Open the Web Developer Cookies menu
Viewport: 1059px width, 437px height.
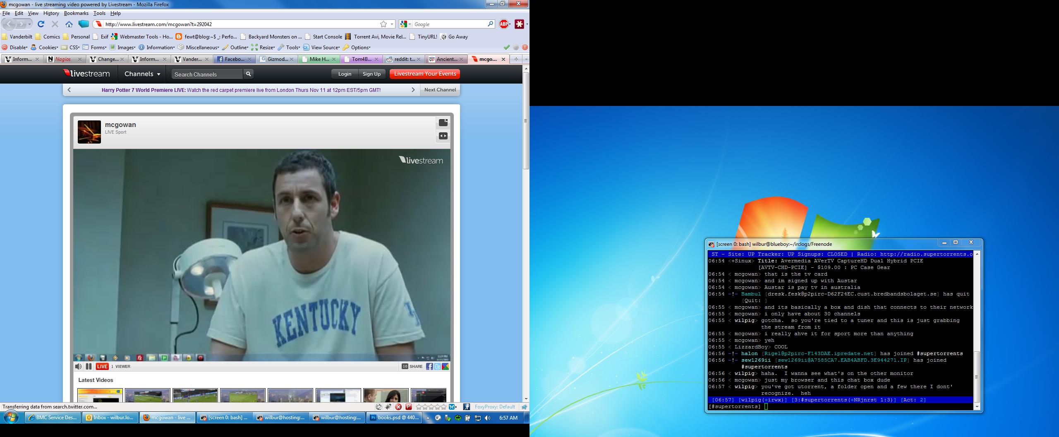pyautogui.click(x=44, y=47)
